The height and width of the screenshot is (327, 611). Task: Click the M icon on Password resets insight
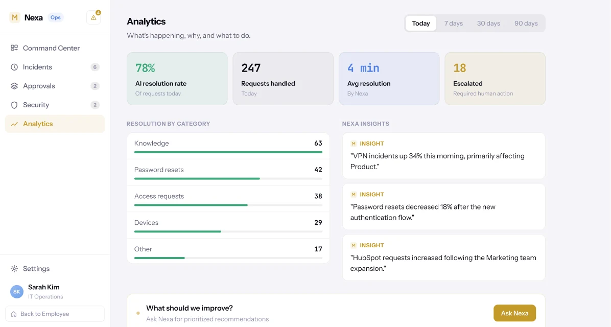354,195
